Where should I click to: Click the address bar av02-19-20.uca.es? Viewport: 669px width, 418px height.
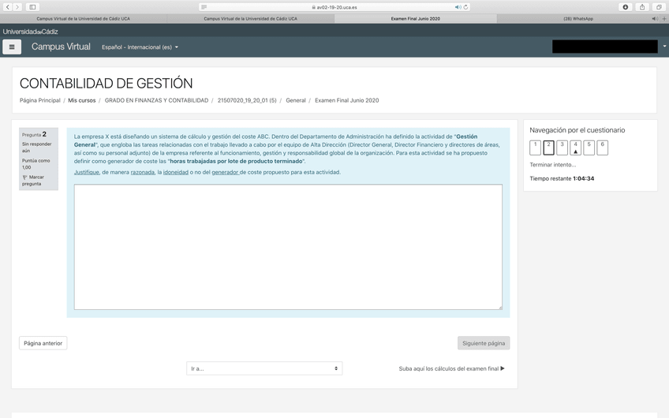click(x=334, y=7)
